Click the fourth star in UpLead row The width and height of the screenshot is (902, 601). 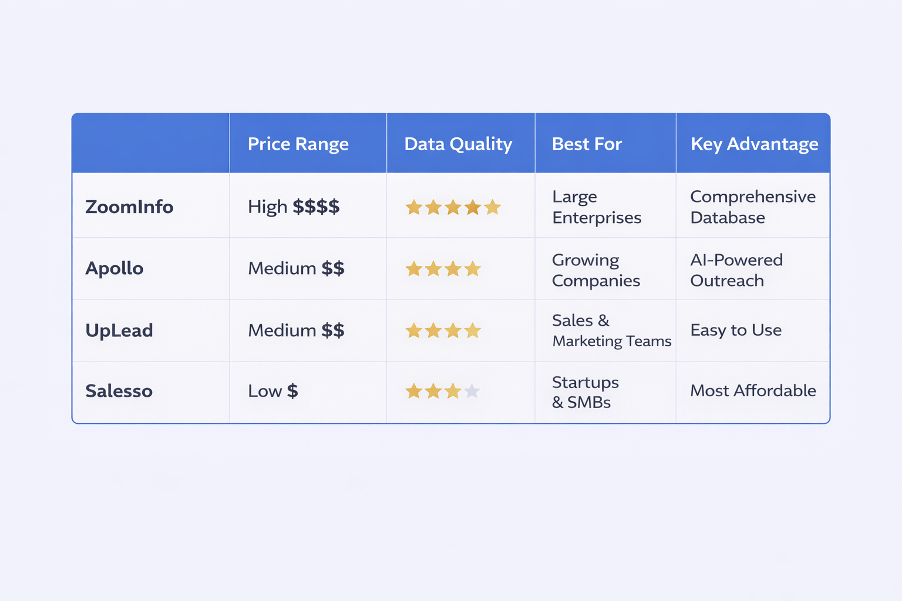tap(473, 331)
